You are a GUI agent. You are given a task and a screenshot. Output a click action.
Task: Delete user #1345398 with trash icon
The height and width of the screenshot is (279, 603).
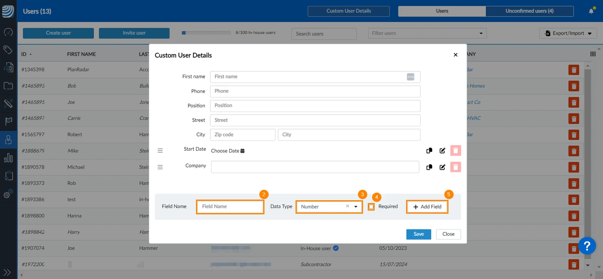tap(574, 70)
